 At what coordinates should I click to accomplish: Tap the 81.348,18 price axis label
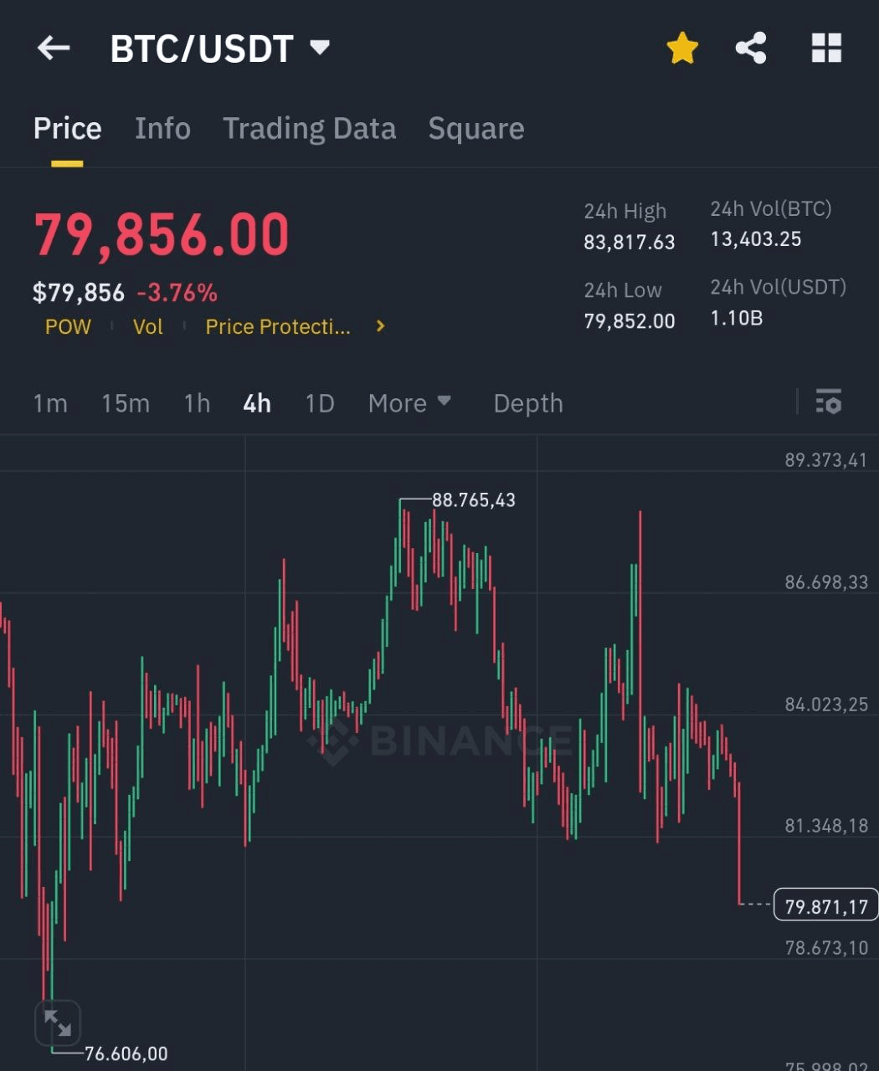(826, 827)
